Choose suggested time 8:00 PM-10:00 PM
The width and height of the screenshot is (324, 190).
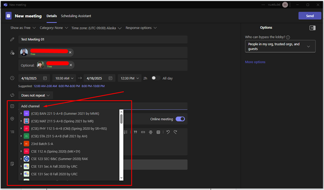[93, 86]
